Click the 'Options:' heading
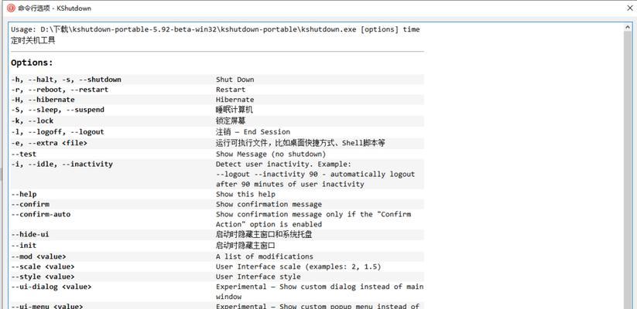This screenshot has width=637, height=309. (32, 63)
